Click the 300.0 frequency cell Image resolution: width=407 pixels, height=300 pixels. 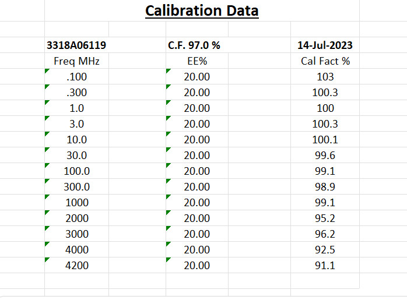(76, 186)
